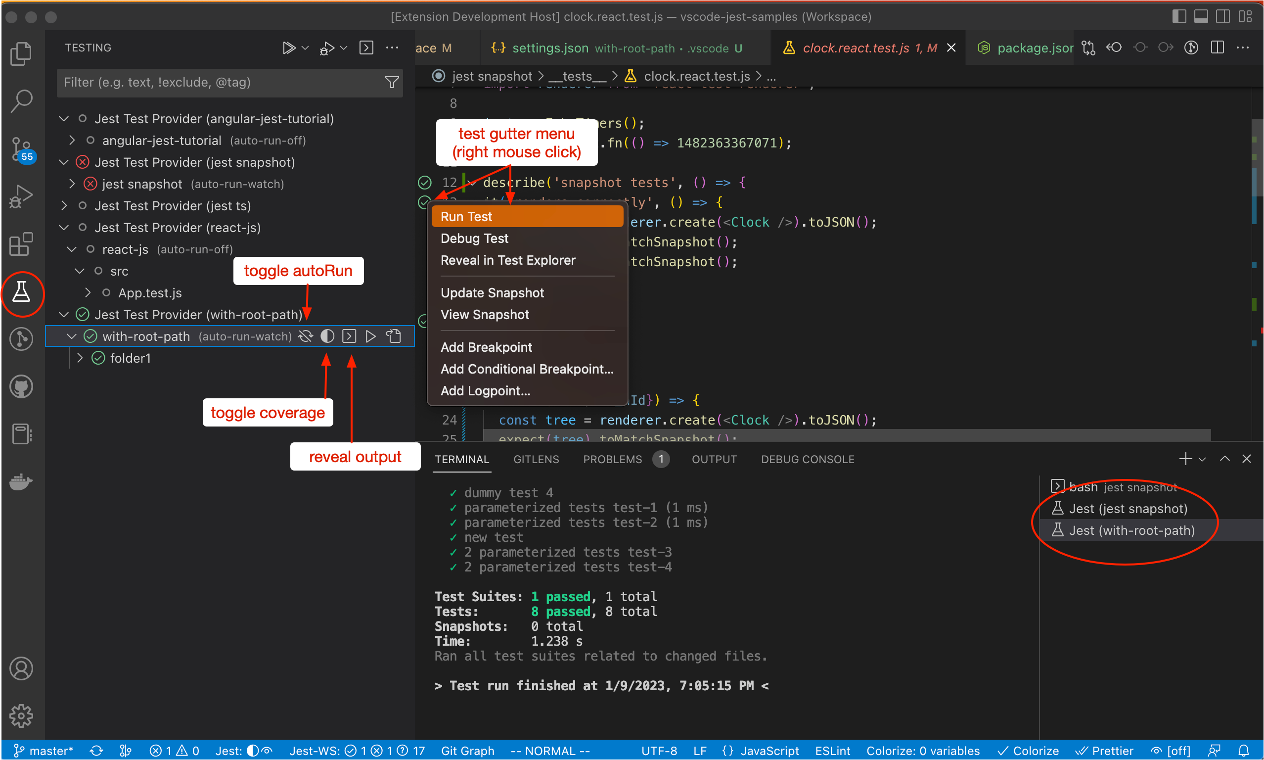Click Prettier in status bar
The image size is (1264, 760).
(1104, 751)
